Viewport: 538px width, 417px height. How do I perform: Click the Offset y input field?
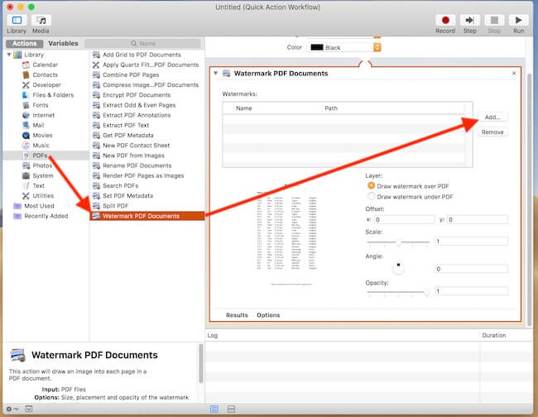pos(478,219)
